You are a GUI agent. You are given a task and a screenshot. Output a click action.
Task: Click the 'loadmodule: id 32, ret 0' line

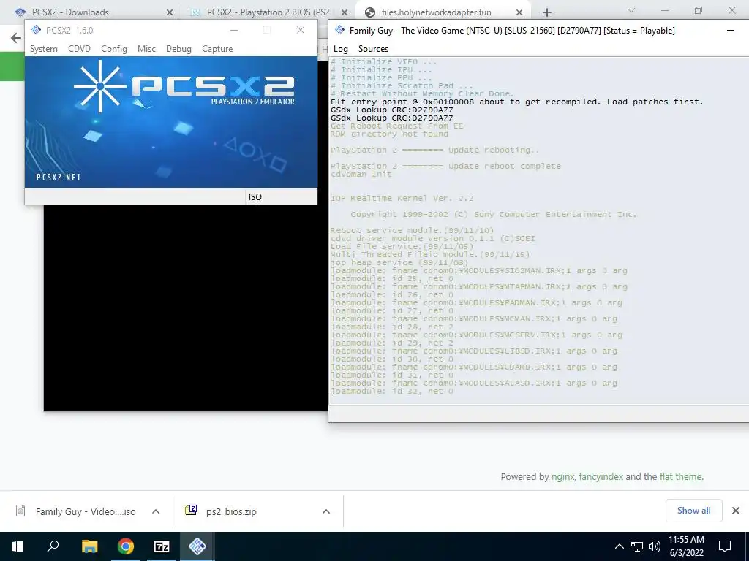392,392
